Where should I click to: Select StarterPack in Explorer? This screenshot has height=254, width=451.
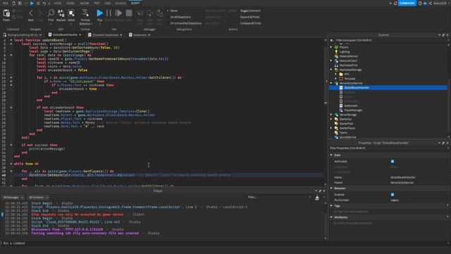[x=346, y=123]
